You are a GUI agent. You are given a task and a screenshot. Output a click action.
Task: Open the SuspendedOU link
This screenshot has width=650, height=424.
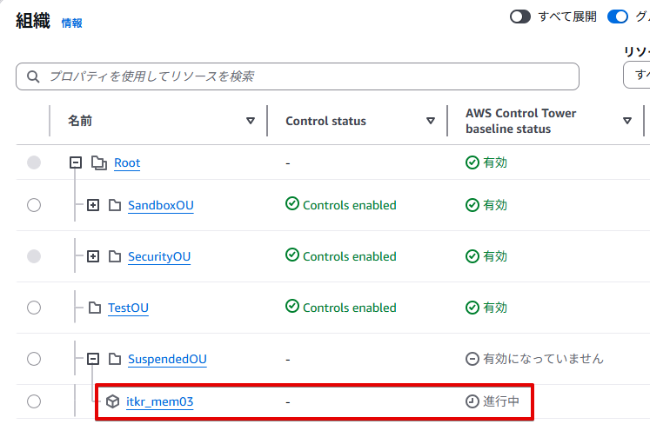[x=167, y=359]
